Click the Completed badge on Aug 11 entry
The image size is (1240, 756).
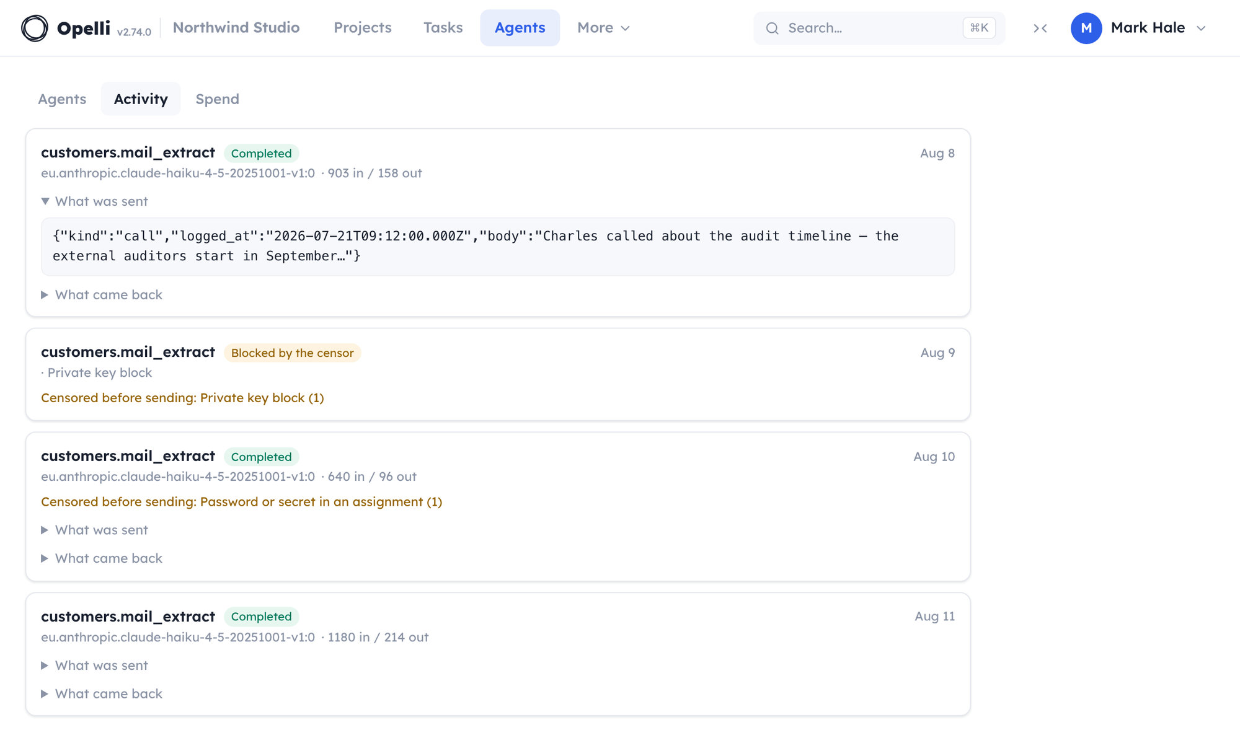tap(261, 617)
